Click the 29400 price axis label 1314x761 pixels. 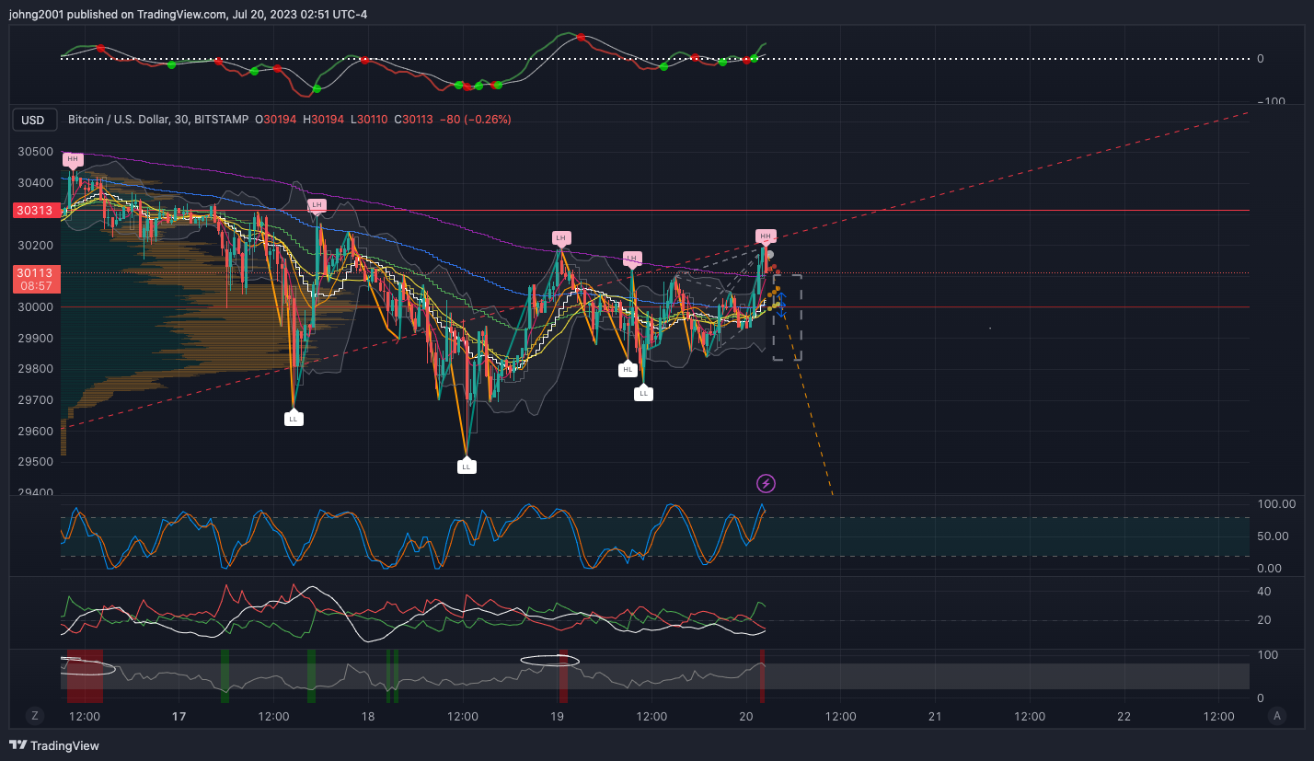point(34,493)
